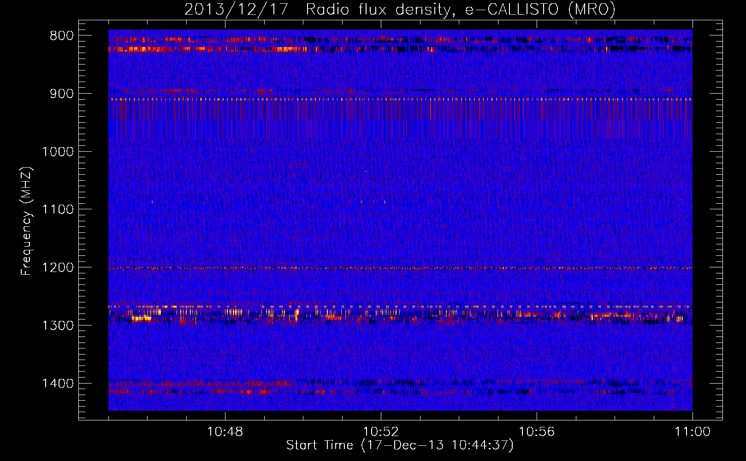Click the 1200 frequency axis label
This screenshot has height=461, width=746.
[x=58, y=267]
